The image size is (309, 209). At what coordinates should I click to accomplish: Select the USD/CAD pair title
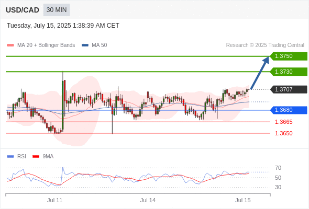click(23, 10)
